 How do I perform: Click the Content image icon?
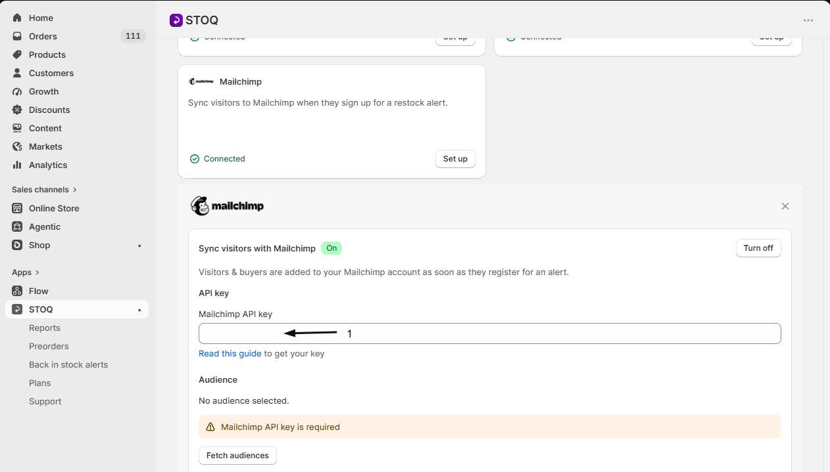coord(17,128)
